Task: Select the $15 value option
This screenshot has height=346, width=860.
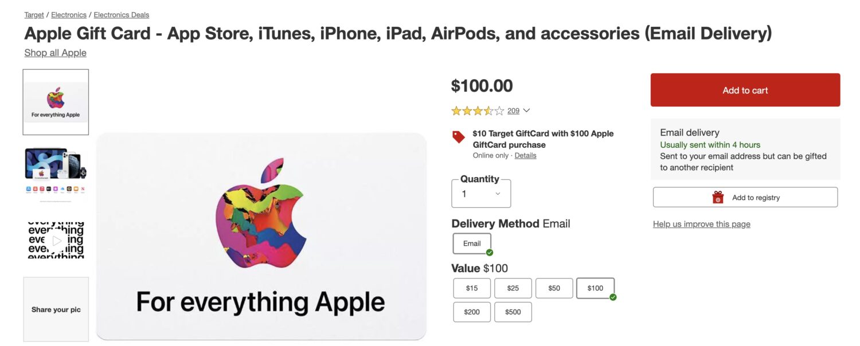Action: [471, 288]
